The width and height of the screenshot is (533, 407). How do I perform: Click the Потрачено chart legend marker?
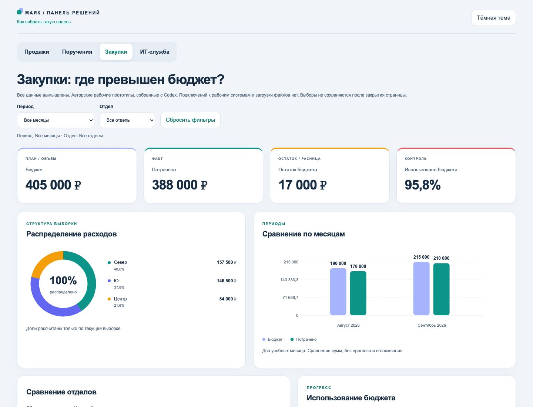292,339
